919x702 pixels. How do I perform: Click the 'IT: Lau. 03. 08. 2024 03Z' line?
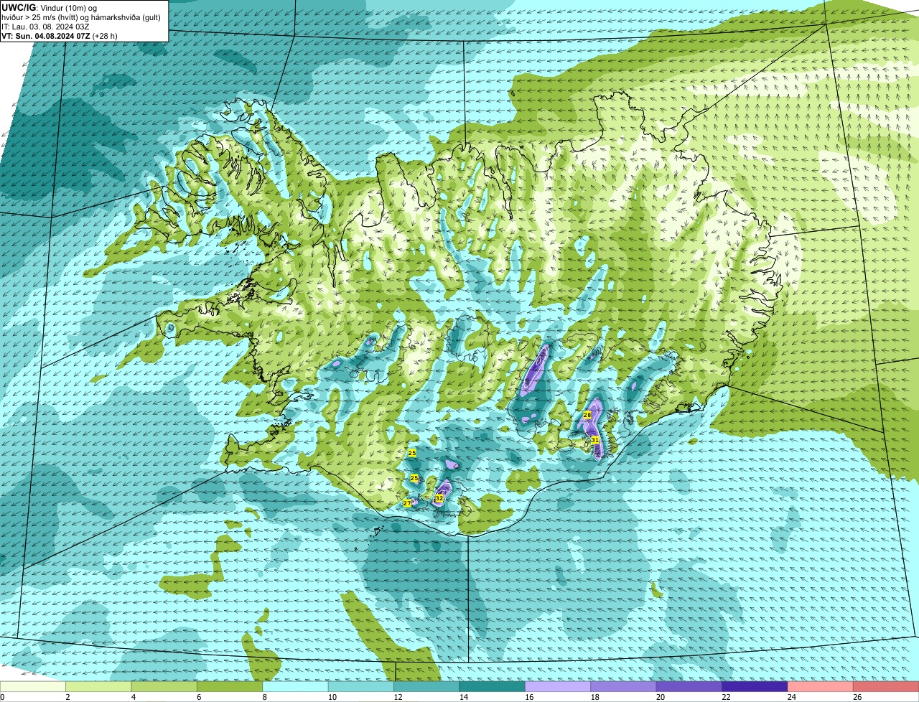(x=45, y=25)
